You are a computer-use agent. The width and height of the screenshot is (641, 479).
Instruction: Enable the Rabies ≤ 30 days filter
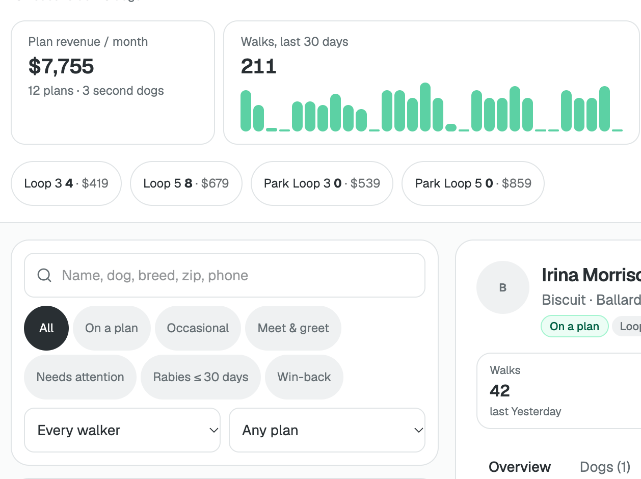[x=201, y=377]
